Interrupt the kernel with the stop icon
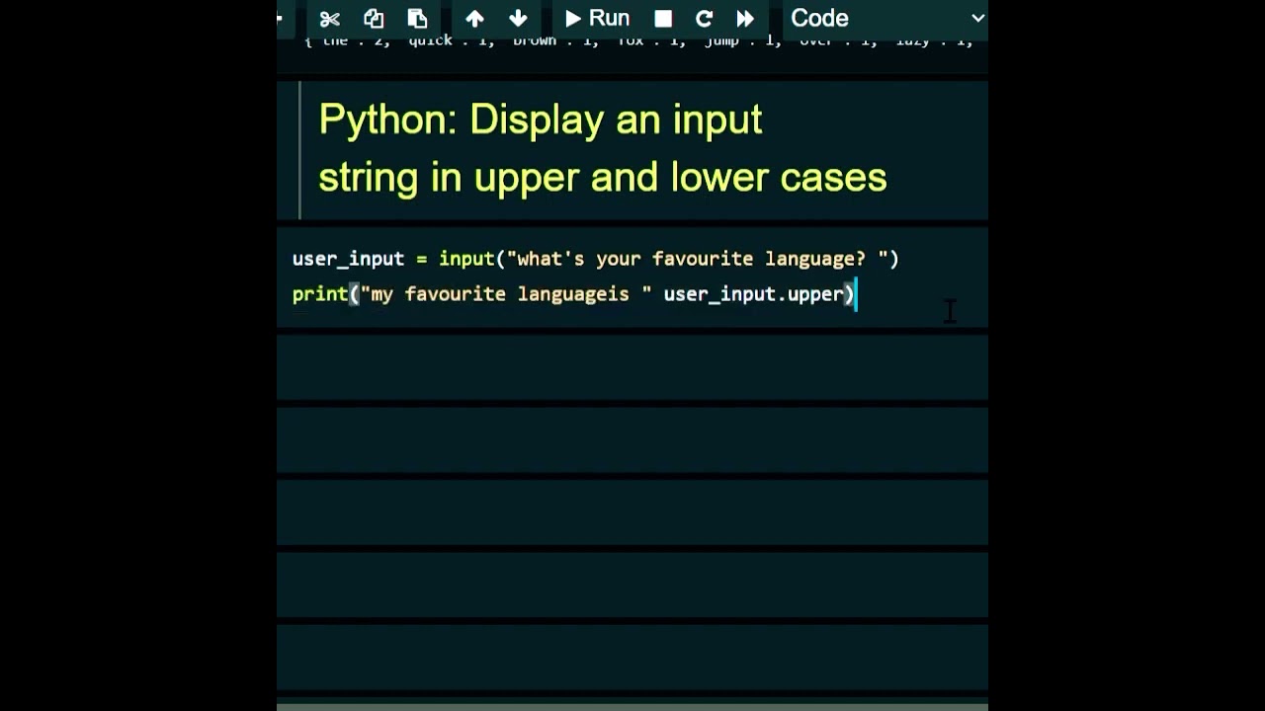This screenshot has width=1265, height=711. 663,19
